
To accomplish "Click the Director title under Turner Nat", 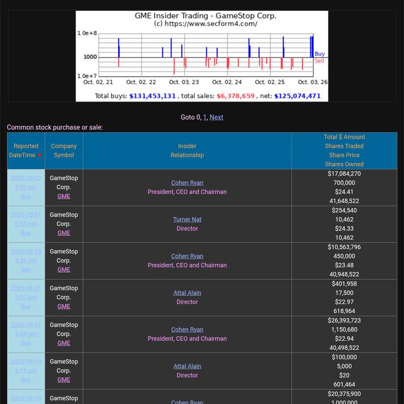I will pyautogui.click(x=187, y=229).
